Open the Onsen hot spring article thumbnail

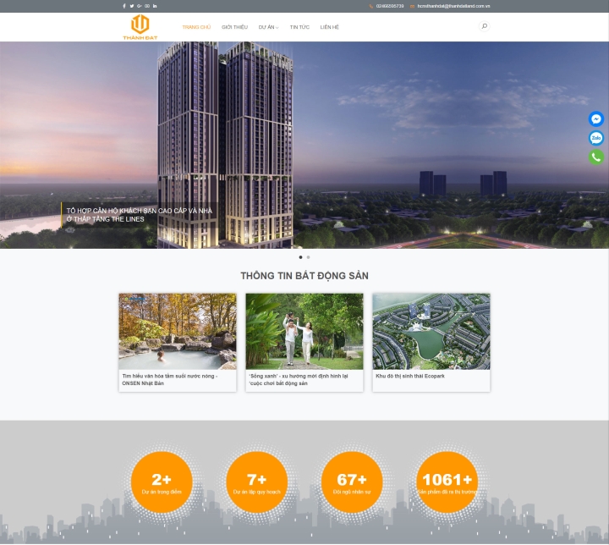pyautogui.click(x=178, y=332)
